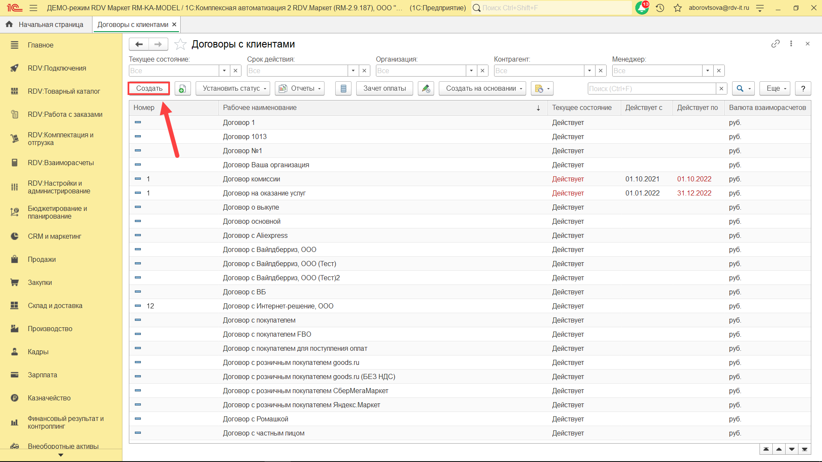This screenshot has height=462, width=822.
Task: Open history clock icon in title bar
Action: (x=660, y=8)
